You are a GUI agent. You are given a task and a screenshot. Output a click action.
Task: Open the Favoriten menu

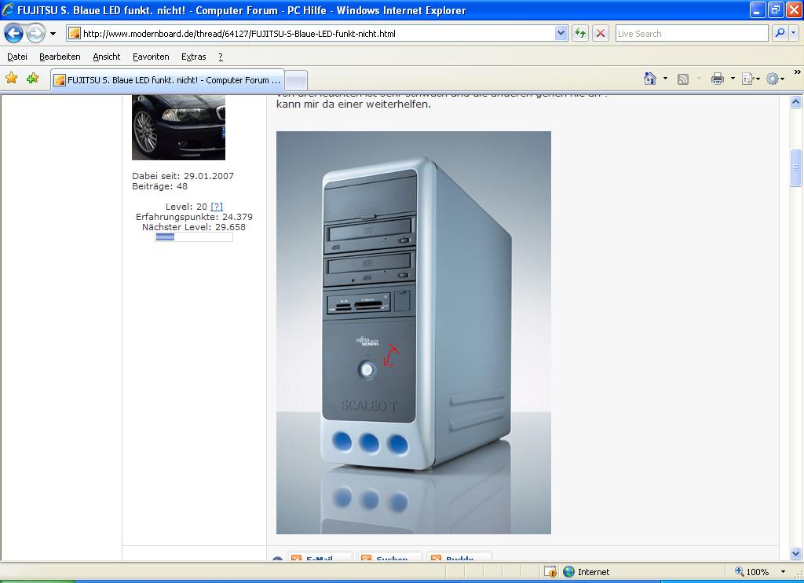[151, 57]
